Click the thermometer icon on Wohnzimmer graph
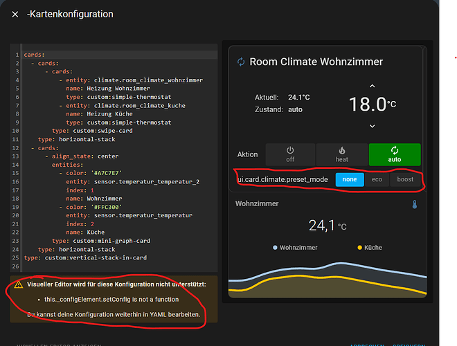 (414, 205)
